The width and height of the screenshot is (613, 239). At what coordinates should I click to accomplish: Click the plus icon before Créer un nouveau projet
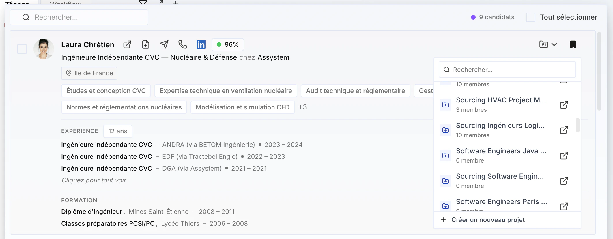click(x=443, y=220)
